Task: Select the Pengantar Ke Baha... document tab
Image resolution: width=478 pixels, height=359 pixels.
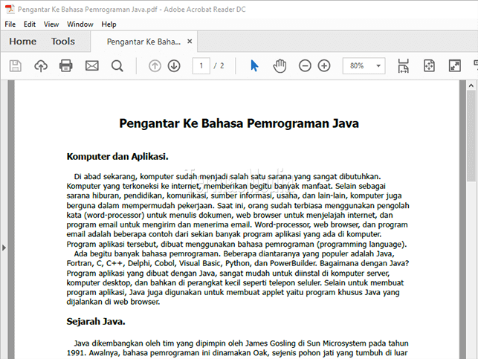Action: click(x=143, y=42)
